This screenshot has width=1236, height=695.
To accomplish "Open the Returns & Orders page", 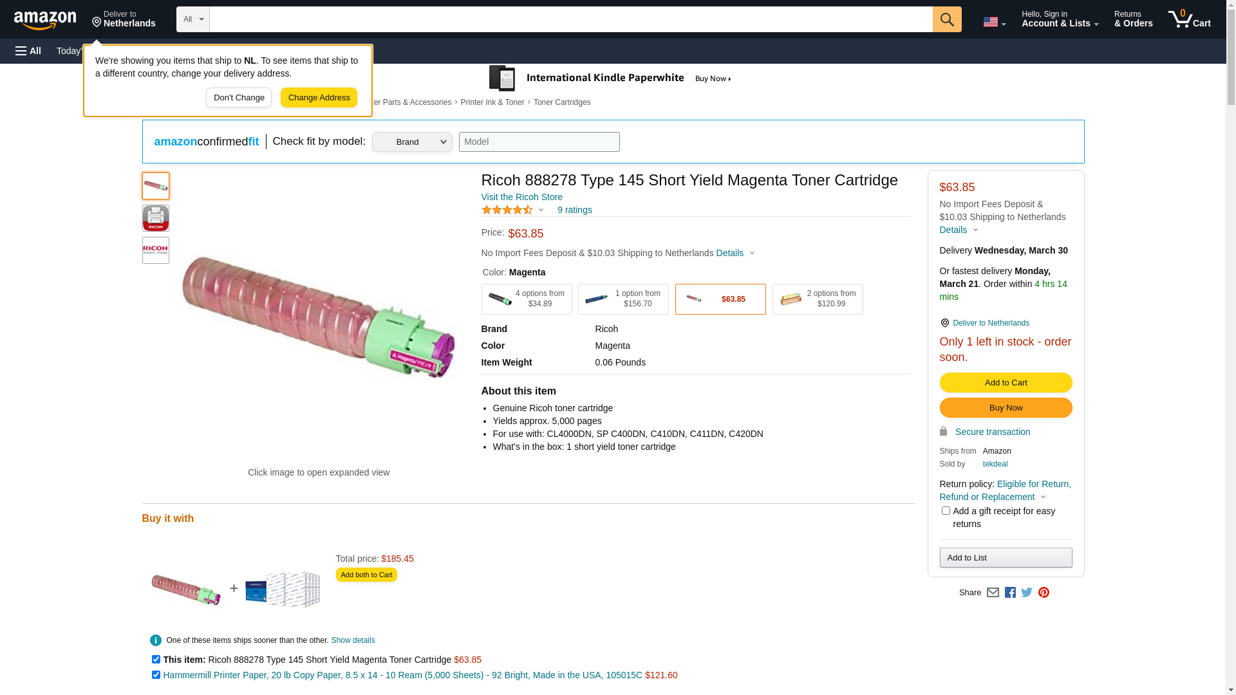I will [1133, 19].
